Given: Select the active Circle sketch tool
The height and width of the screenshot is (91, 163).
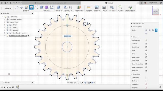Looking at the screenshot, I should pyautogui.click(x=31, y=7).
